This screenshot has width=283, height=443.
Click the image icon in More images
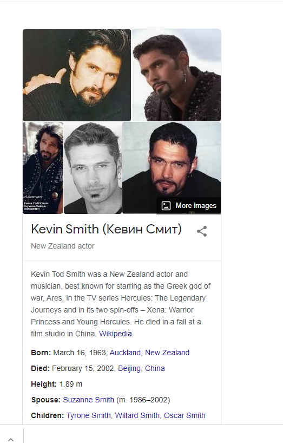tap(166, 206)
